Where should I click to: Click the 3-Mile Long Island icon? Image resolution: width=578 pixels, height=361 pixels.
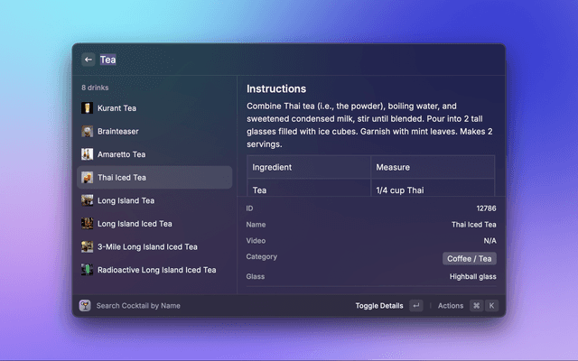pos(87,246)
